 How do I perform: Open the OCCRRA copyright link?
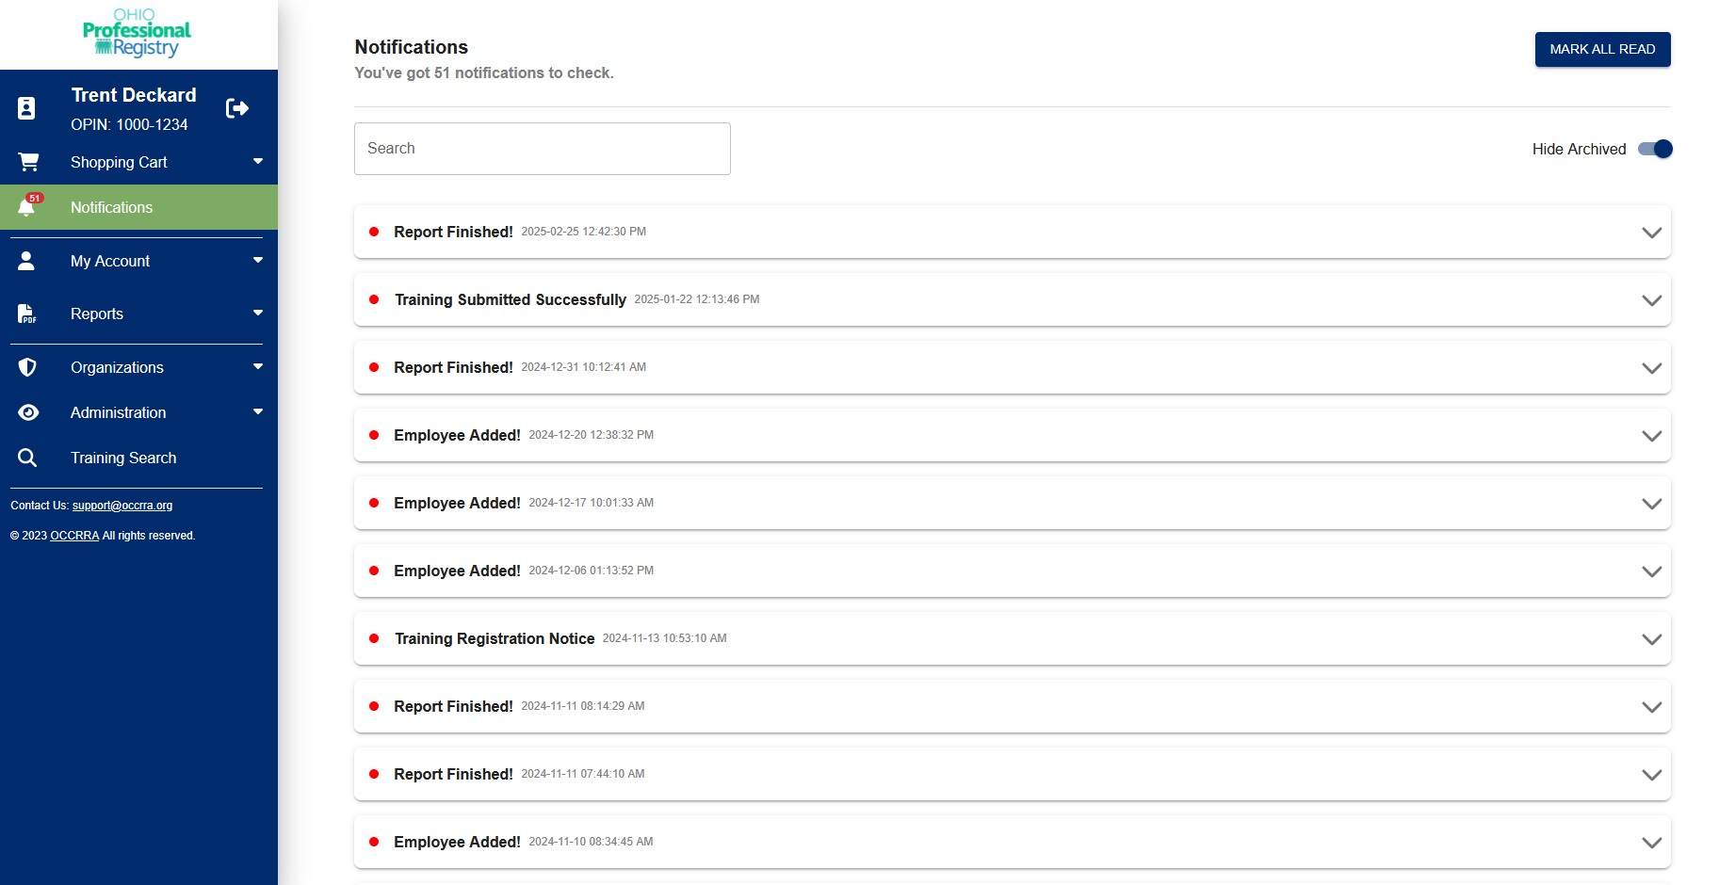[74, 536]
